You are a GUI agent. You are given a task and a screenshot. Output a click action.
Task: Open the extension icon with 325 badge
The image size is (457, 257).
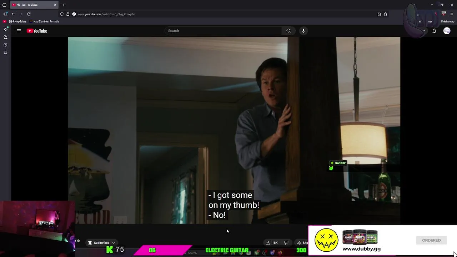pos(443,14)
